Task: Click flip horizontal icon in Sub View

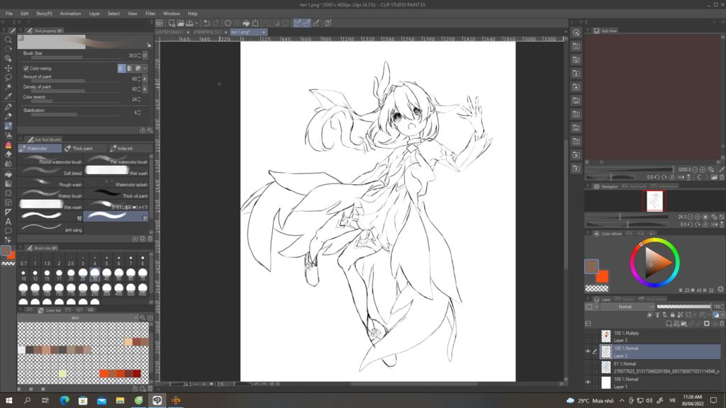Action: pyautogui.click(x=681, y=177)
